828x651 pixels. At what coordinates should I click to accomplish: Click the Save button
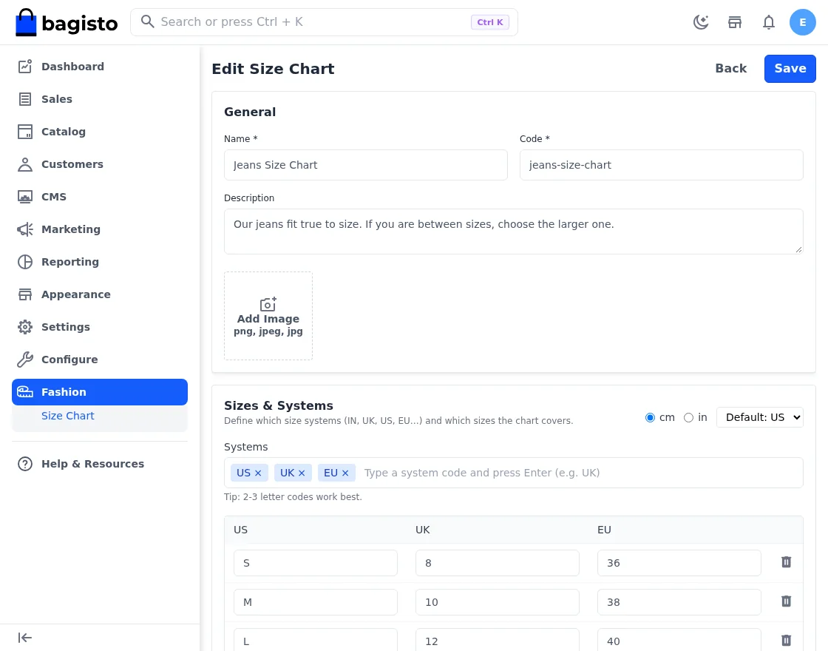tap(790, 69)
